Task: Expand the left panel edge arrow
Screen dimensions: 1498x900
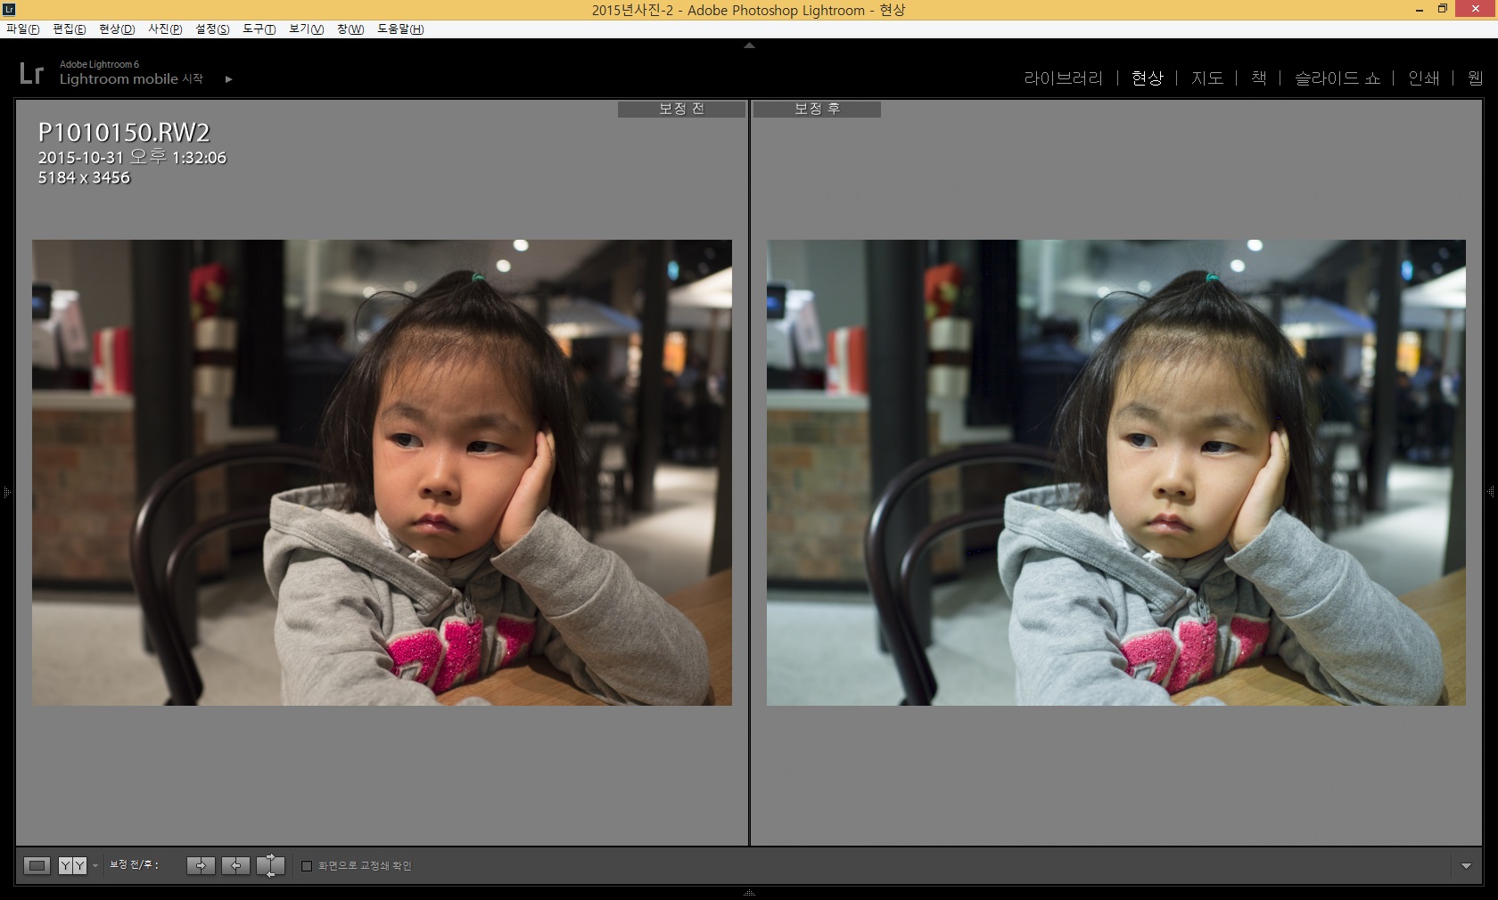Action: [6, 492]
